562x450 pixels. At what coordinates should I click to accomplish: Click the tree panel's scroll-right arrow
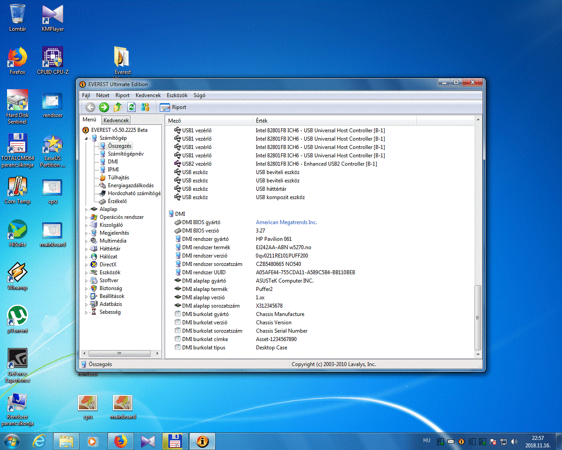coord(158,353)
